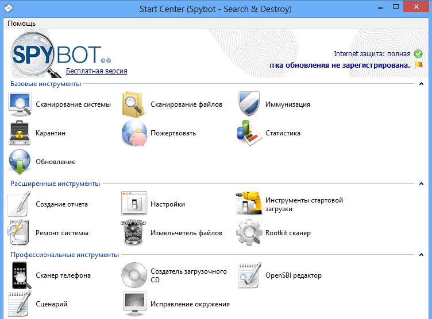Open the Repair Environment monitor icon
This screenshot has width=432, height=319.
pyautogui.click(x=134, y=304)
